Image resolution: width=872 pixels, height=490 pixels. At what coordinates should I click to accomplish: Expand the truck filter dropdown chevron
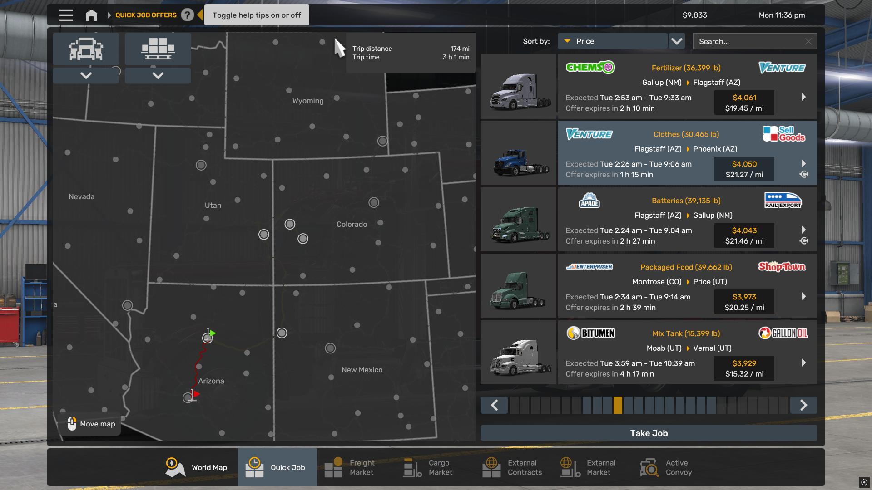[86, 75]
